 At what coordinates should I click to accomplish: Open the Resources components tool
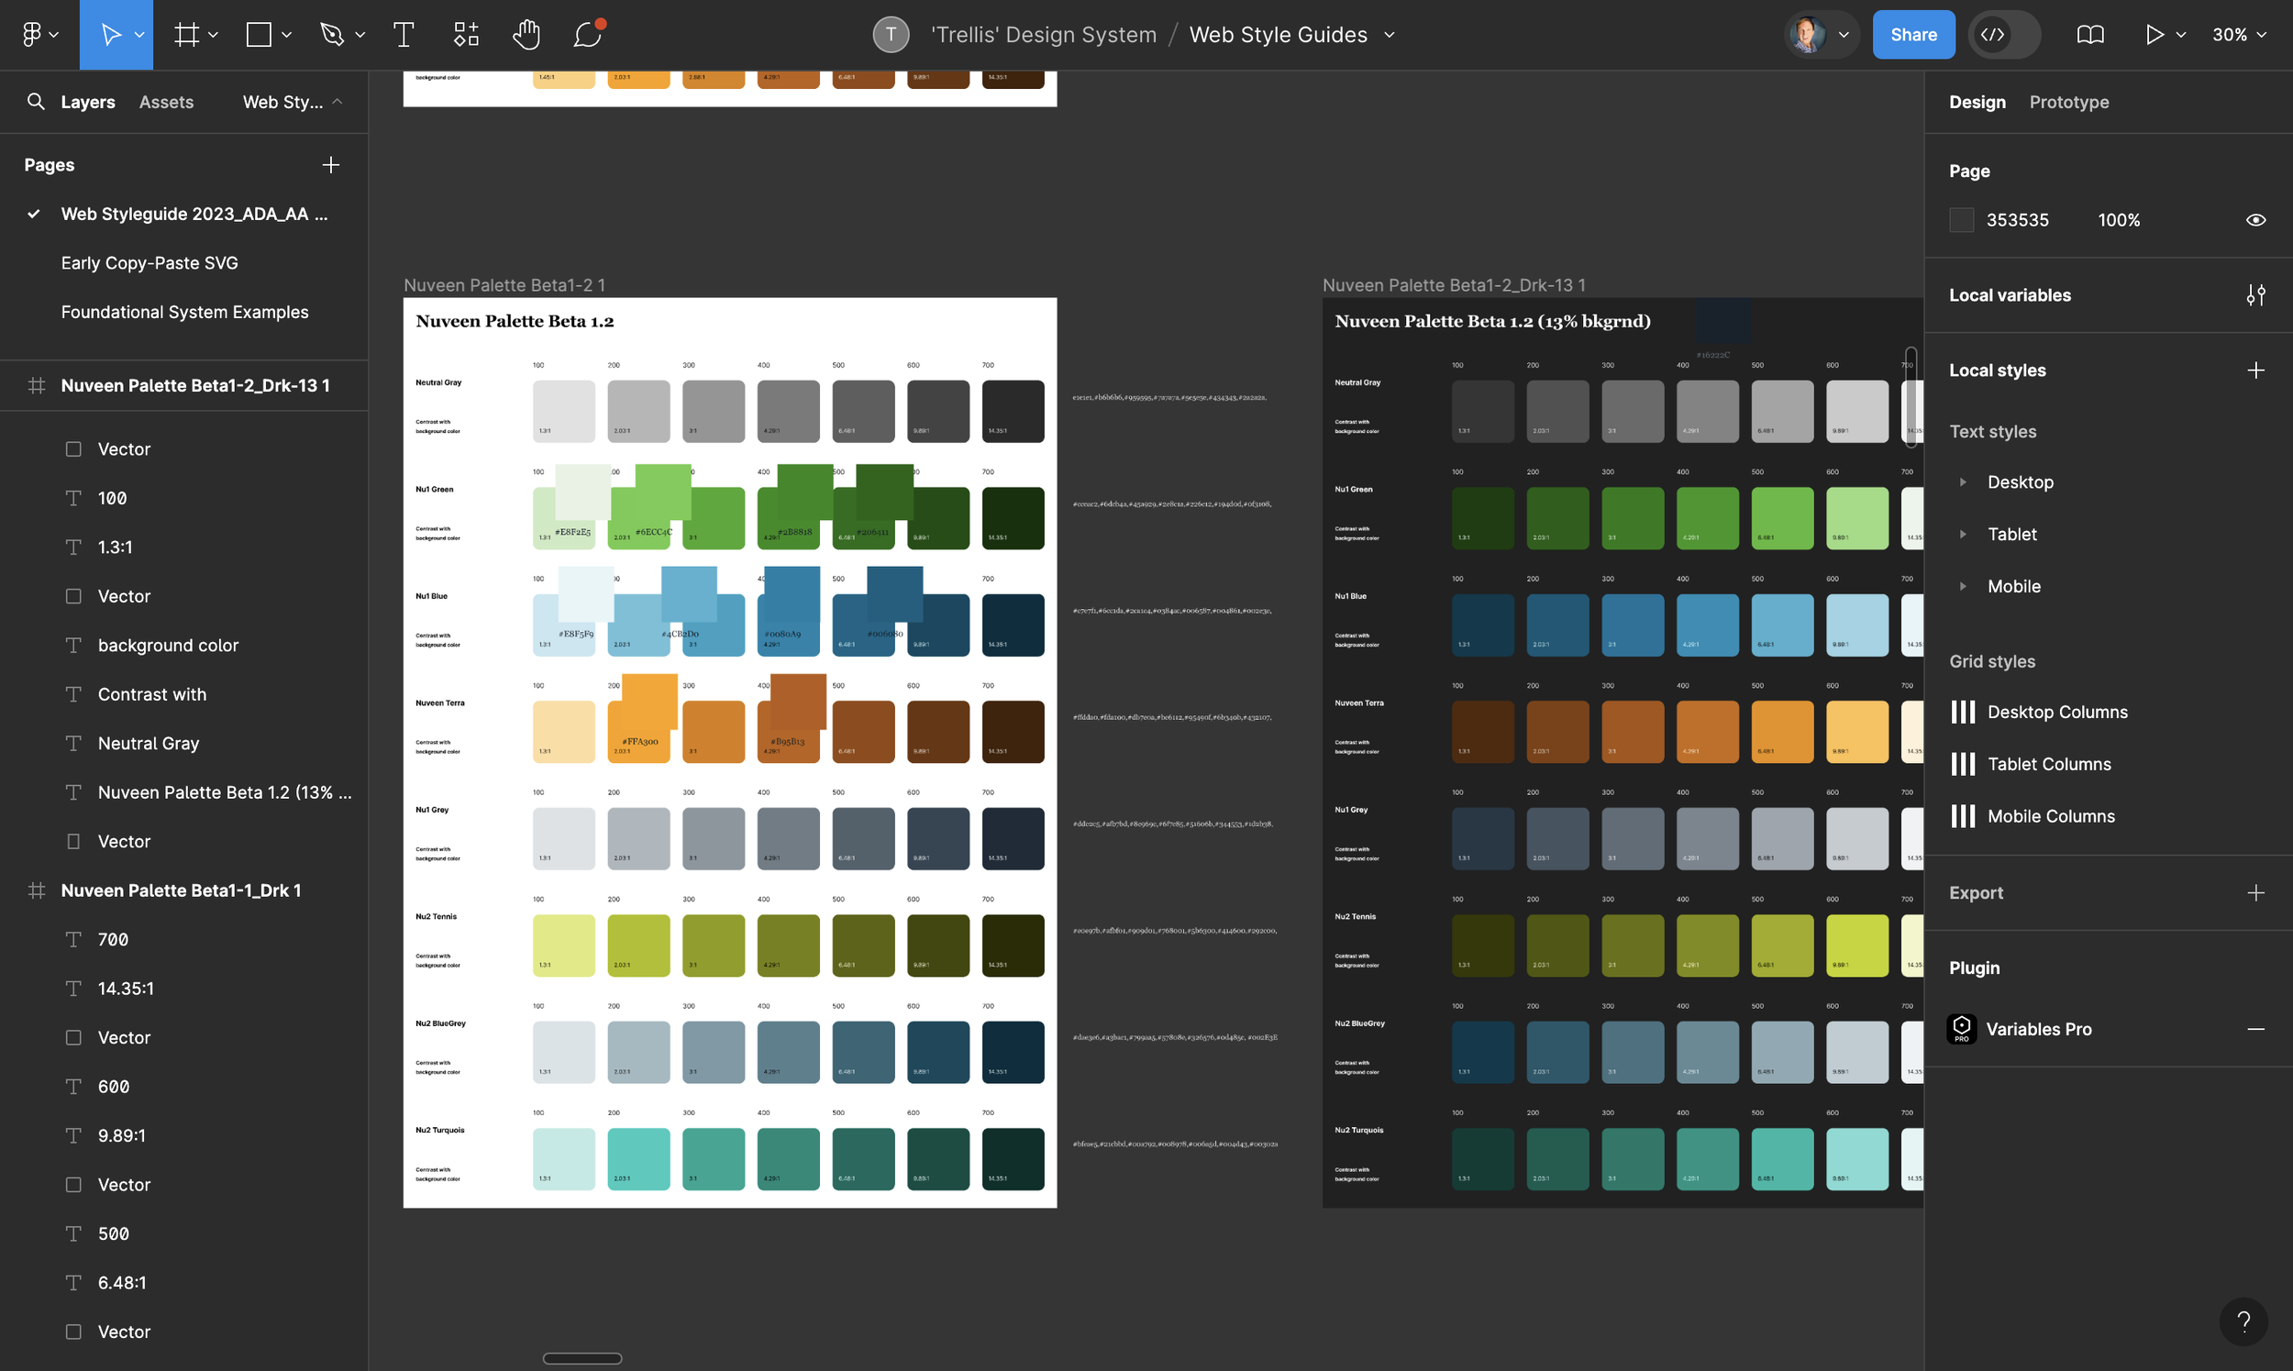click(466, 35)
